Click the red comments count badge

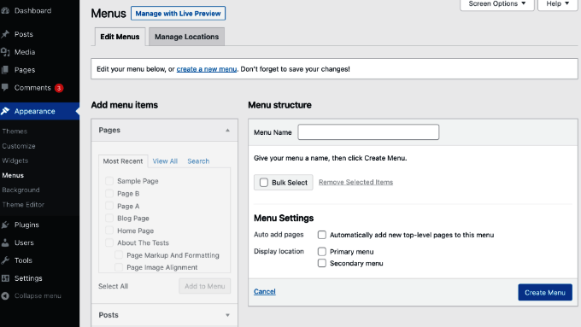(59, 88)
